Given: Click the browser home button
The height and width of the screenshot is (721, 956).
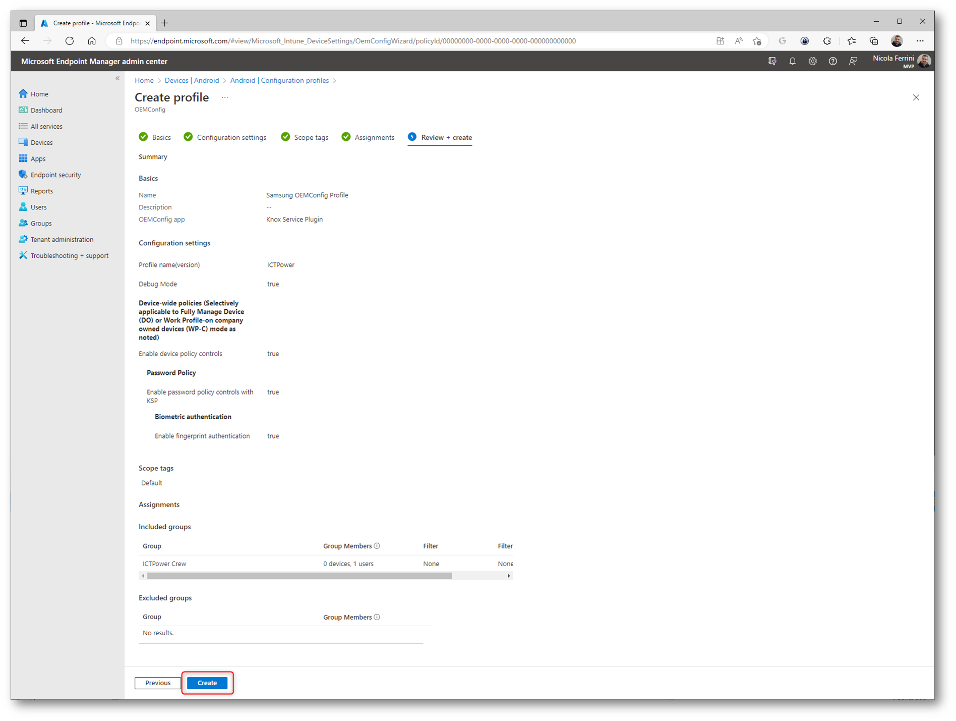Looking at the screenshot, I should click(x=92, y=41).
